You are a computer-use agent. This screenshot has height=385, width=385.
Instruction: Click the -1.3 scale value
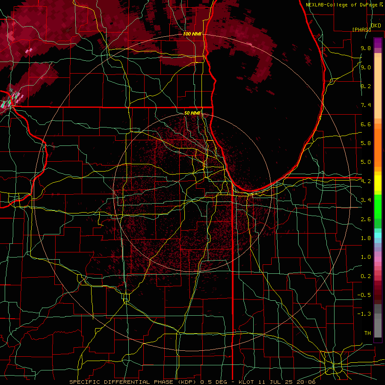pos(364,314)
